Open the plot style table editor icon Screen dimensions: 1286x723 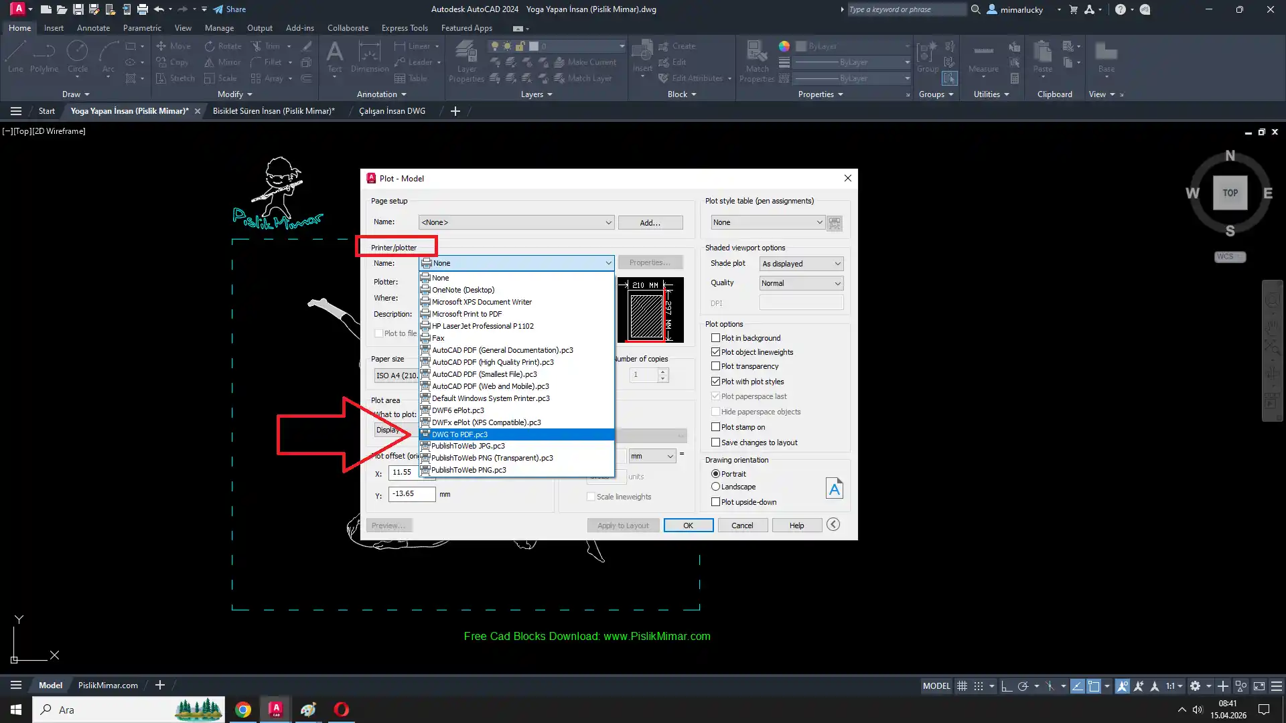click(835, 223)
